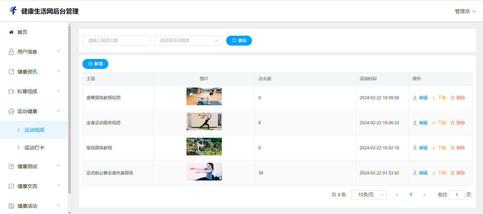Click the previous page arrow in pagination
483x214 pixels.
coord(397,195)
